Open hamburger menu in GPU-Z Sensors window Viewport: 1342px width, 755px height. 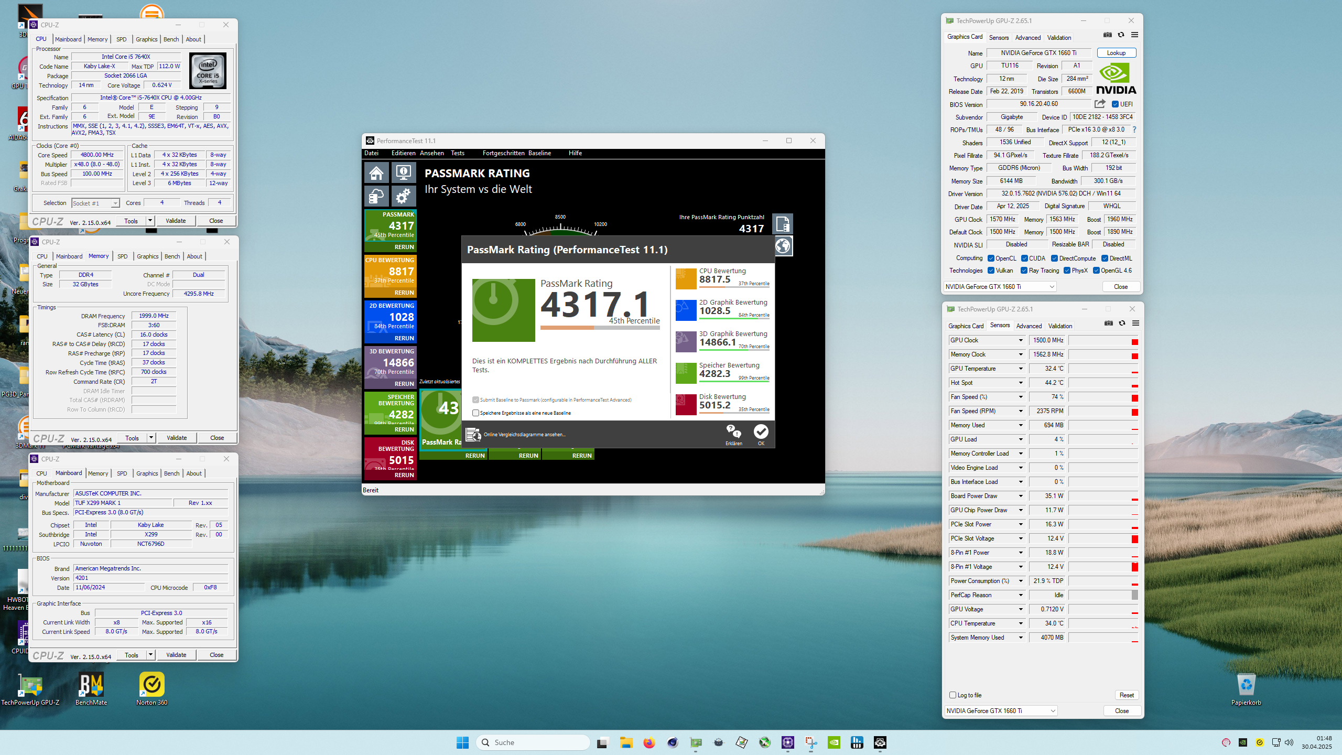(x=1135, y=323)
